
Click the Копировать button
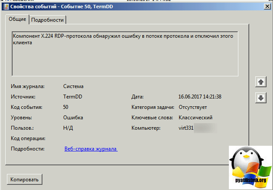(25, 179)
